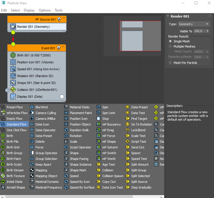Select the Delete operator icon
Screen dimensions: 214x198
click(x=32, y=142)
